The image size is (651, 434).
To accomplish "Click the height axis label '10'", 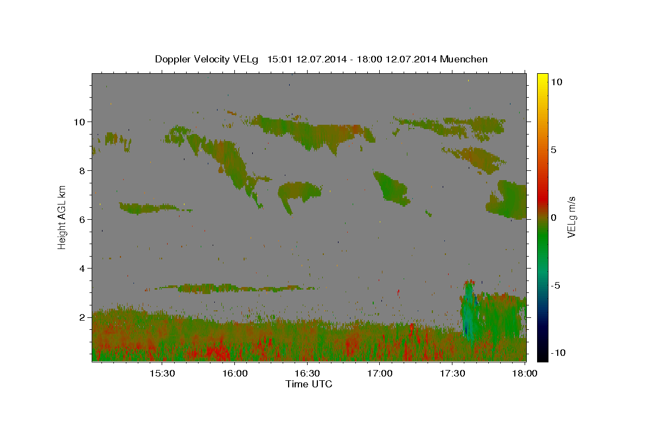I will click(79, 122).
